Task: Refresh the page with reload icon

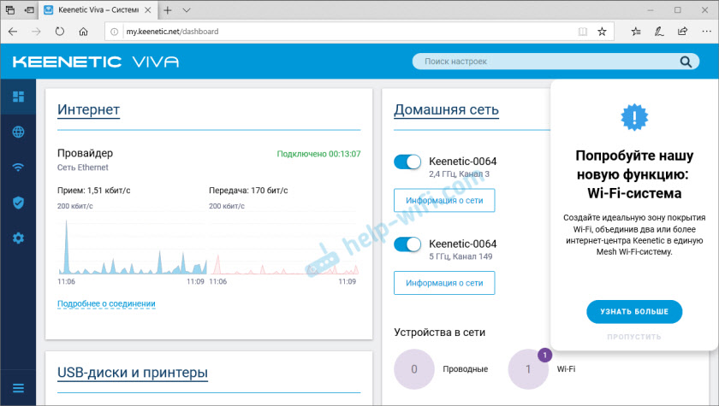Action: (x=60, y=32)
